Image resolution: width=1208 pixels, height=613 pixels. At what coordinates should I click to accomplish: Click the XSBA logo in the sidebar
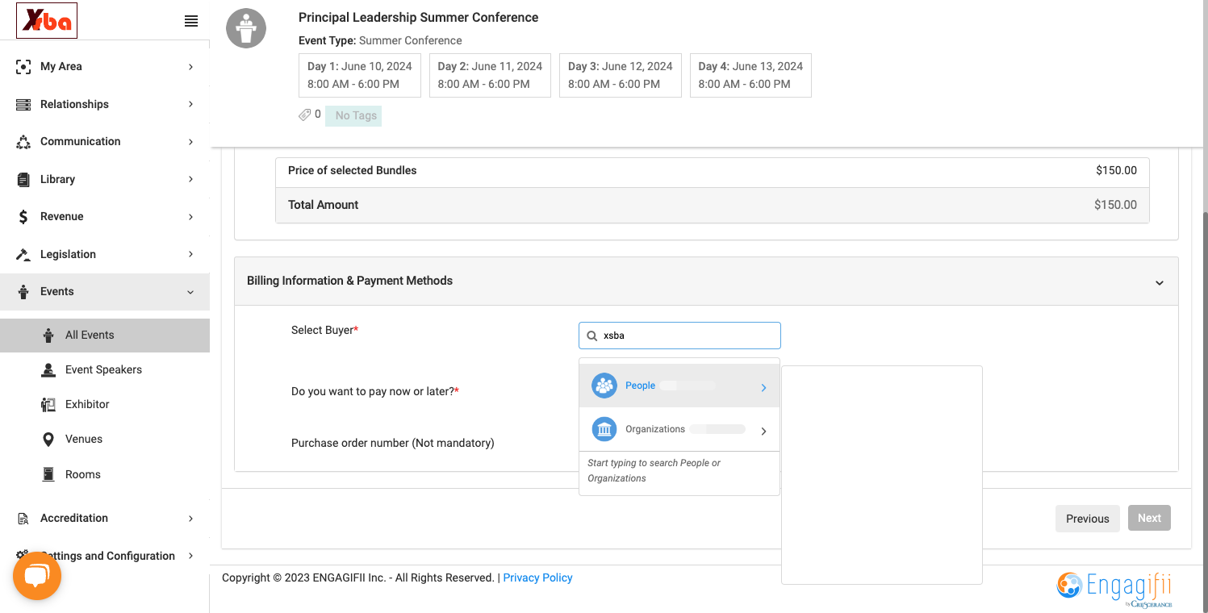click(47, 21)
